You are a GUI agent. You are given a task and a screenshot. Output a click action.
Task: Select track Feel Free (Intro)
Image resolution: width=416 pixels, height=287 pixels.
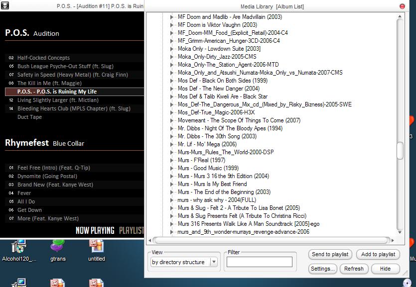74,168
